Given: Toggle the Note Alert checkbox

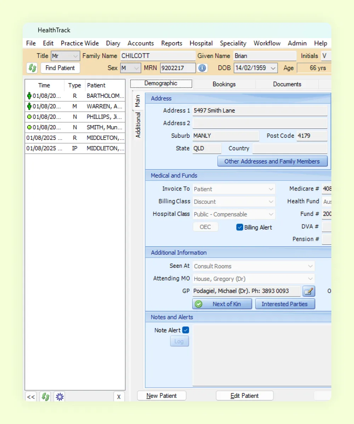Looking at the screenshot, I should [186, 330].
